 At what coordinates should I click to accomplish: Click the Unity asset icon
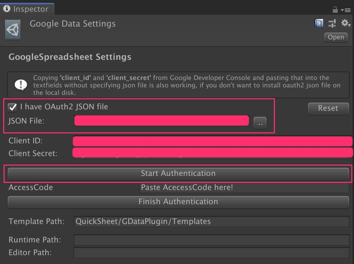[x=12, y=30]
